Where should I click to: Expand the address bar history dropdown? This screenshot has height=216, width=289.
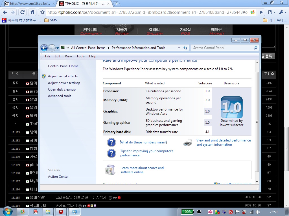179,48
